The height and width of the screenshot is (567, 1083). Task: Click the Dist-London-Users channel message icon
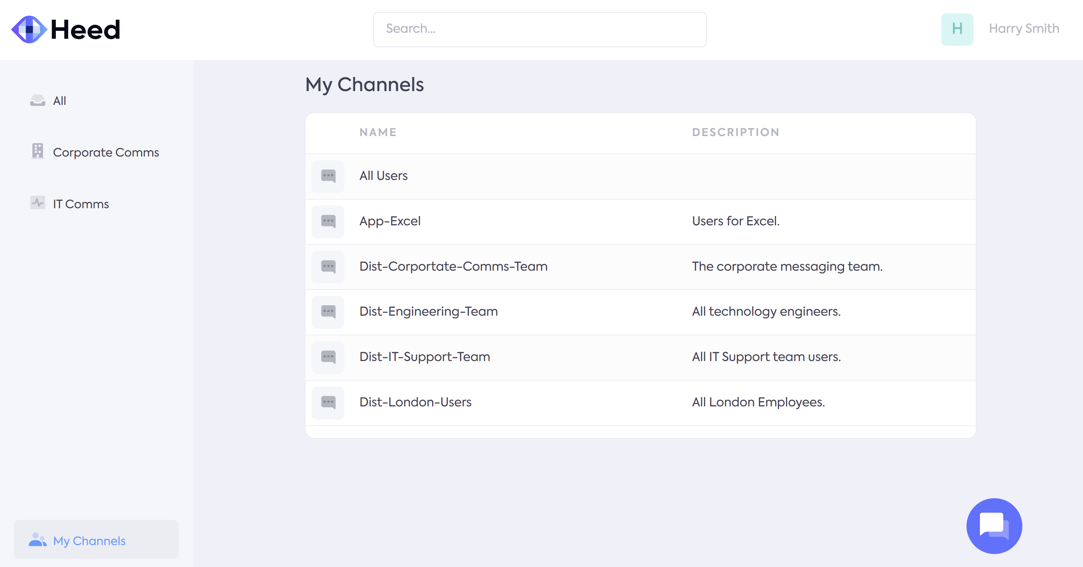328,402
